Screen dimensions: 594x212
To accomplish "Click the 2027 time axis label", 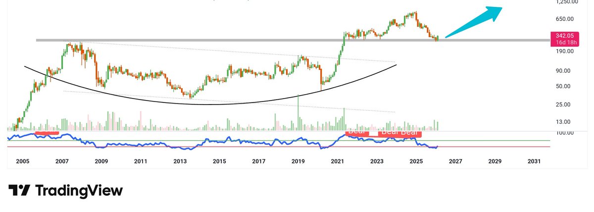I will pos(455,161).
